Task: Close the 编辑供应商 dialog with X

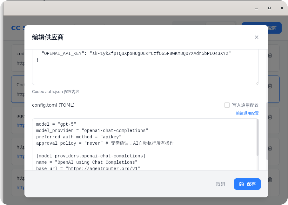Action: (257, 37)
